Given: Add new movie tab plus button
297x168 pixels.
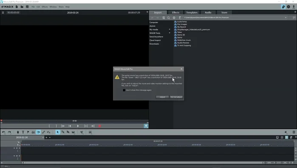Looking at the screenshot, I should (x=46, y=138).
